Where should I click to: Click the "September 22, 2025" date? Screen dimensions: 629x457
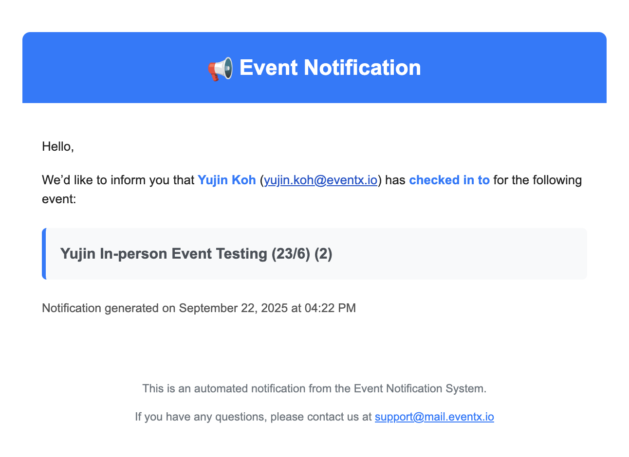(x=234, y=308)
